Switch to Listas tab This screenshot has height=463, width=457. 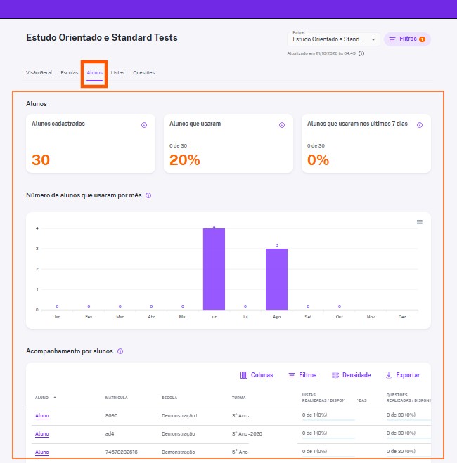117,72
